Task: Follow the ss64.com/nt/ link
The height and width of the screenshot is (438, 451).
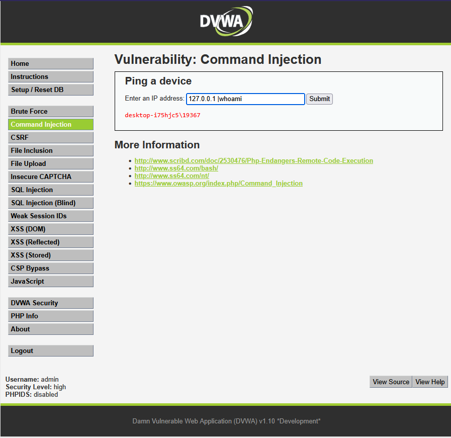Action: 172,176
